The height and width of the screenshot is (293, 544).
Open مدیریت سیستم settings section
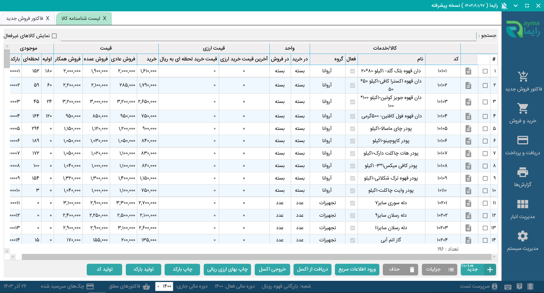pos(523,240)
